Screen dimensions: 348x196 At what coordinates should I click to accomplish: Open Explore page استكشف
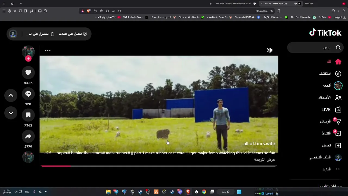click(x=330, y=73)
